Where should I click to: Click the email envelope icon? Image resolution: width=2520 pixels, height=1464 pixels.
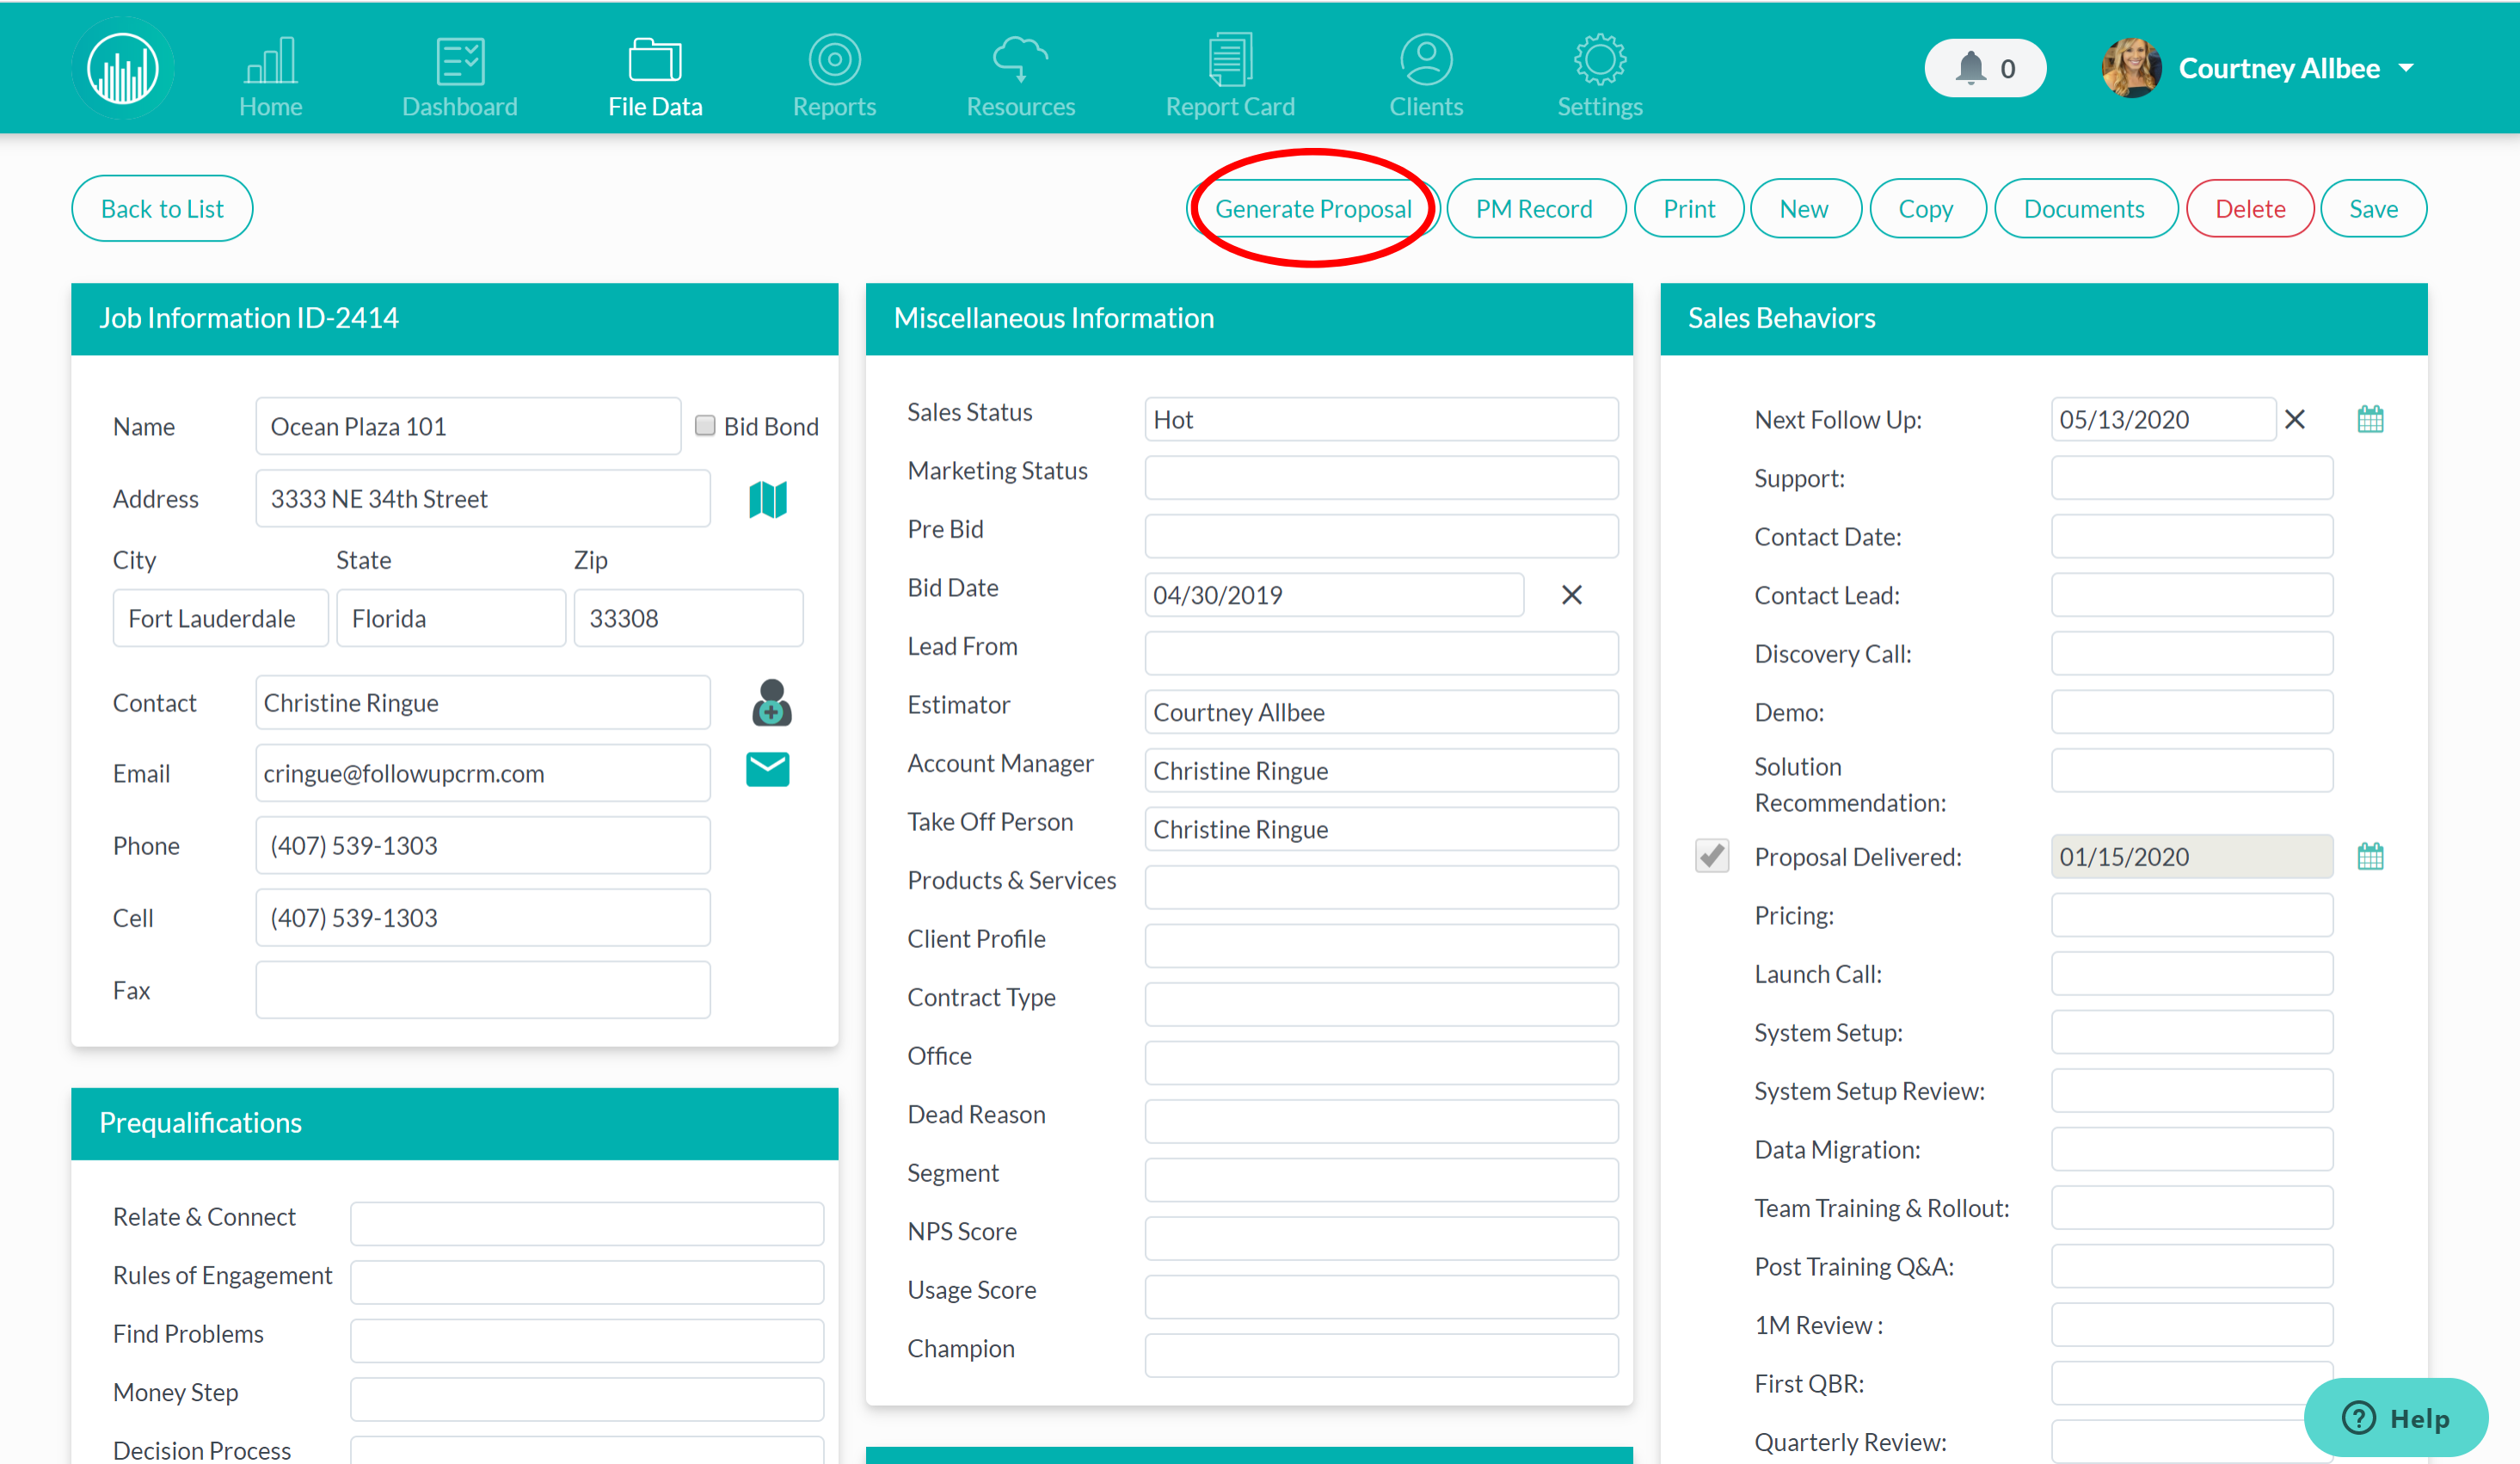pyautogui.click(x=768, y=769)
